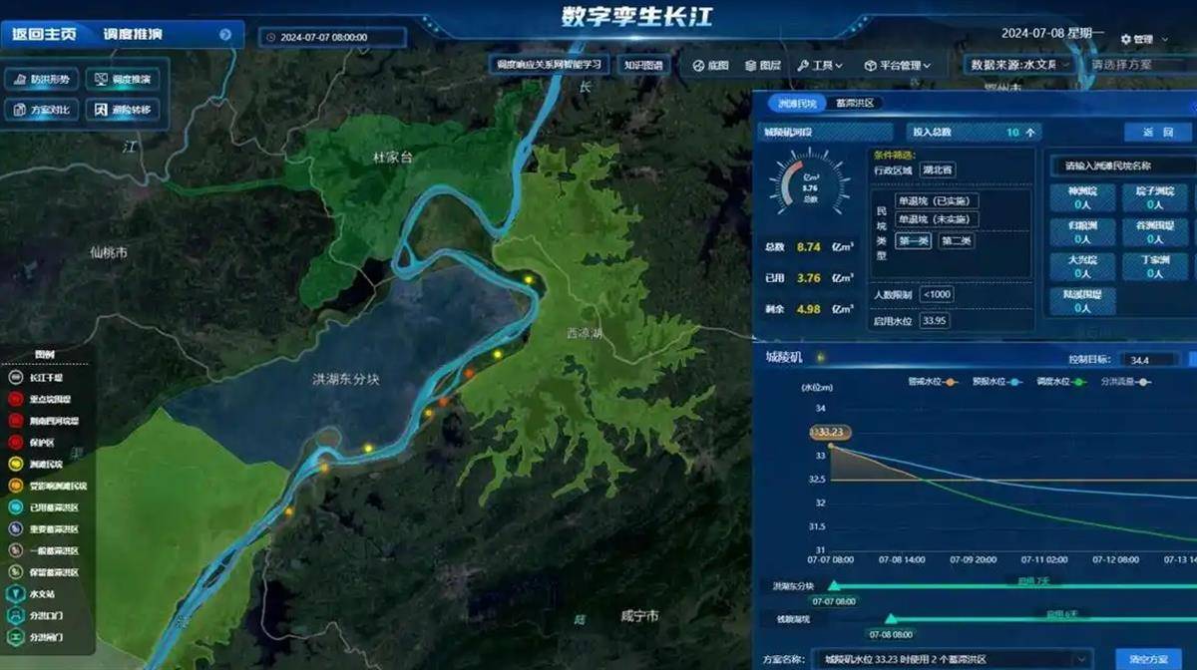
Task: Click the 防洪形势 flood situation icon button
Action: [x=20, y=79]
